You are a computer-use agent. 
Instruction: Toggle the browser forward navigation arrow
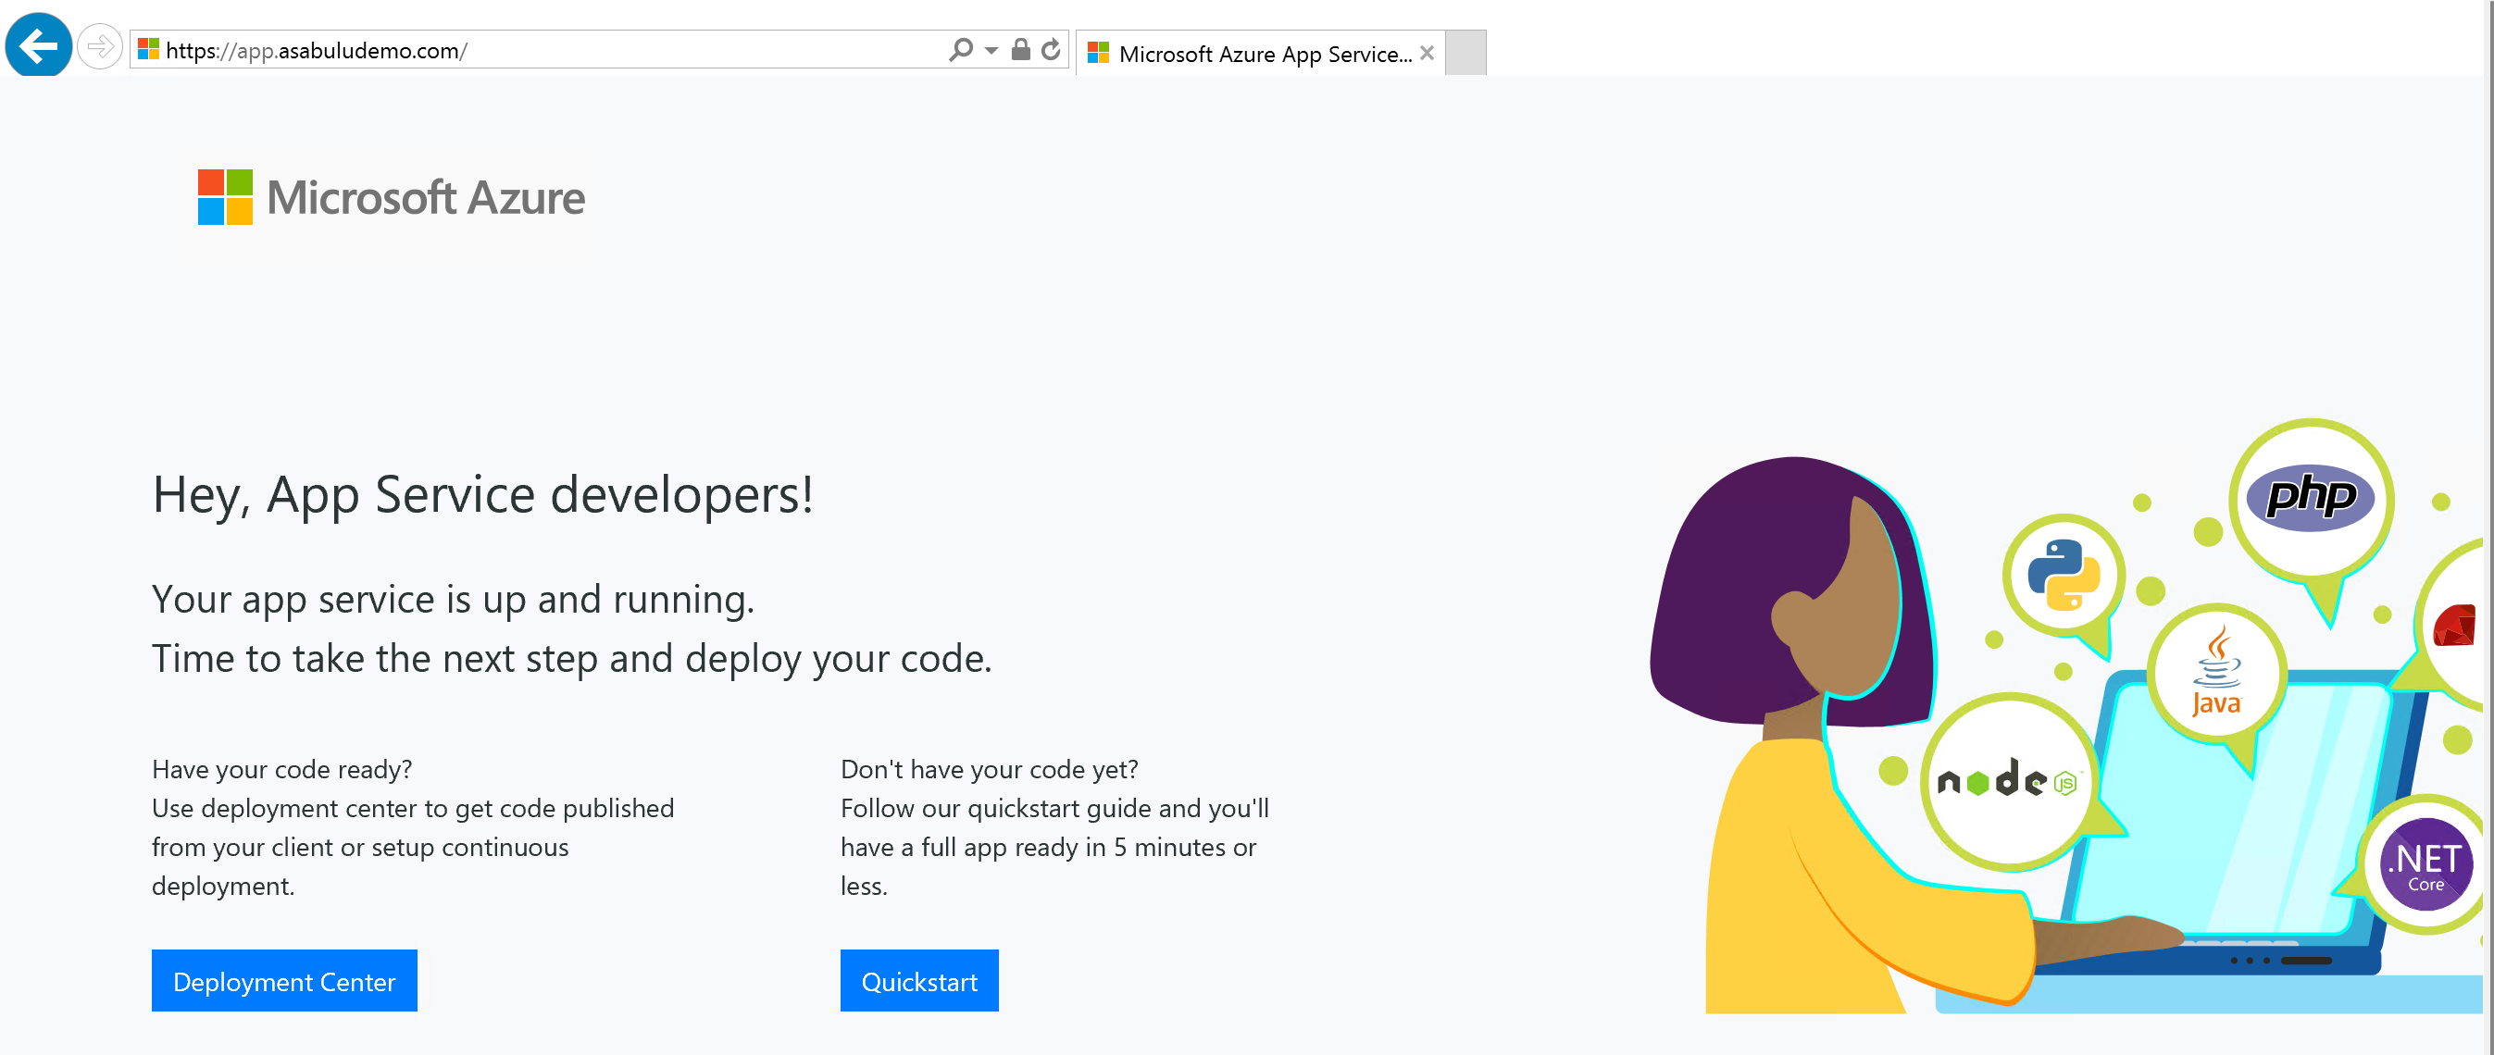[x=102, y=49]
